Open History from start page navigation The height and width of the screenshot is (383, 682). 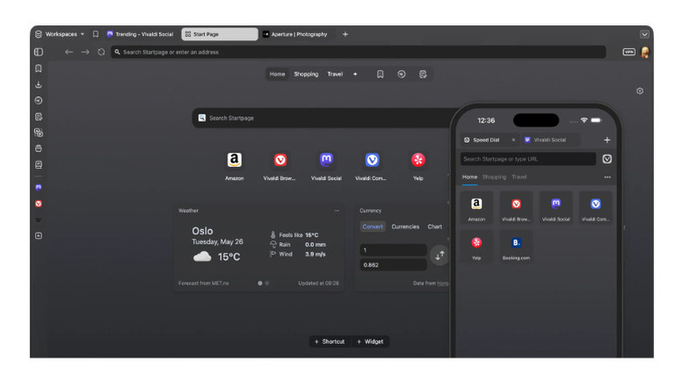point(401,74)
